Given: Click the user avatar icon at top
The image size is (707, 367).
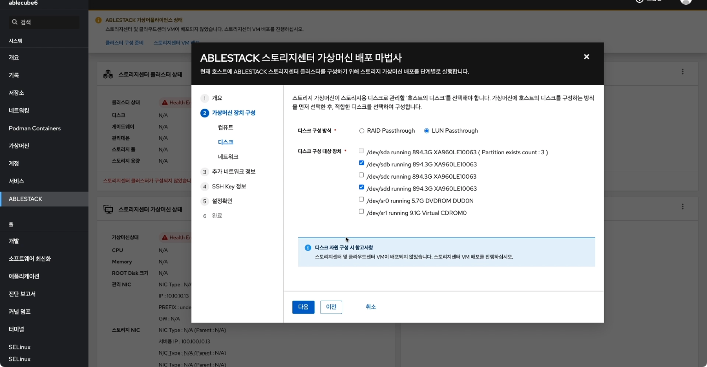Looking at the screenshot, I should pyautogui.click(x=686, y=1).
